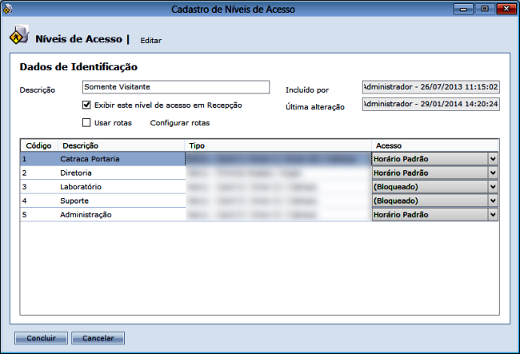Click the Níveis de Acesso header icon
This screenshot has height=354, width=520.
point(19,38)
